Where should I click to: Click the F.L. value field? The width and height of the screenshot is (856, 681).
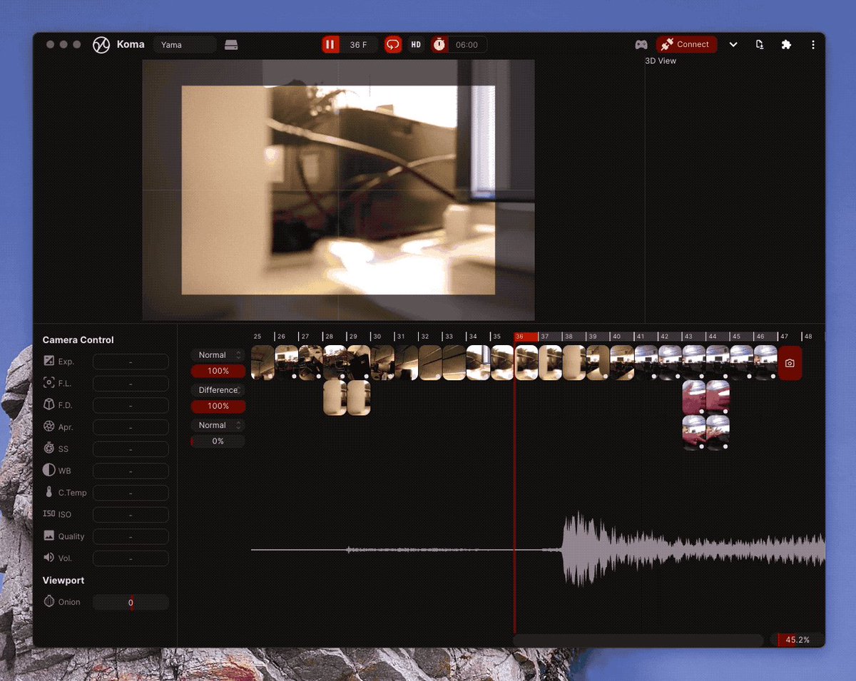coord(131,384)
